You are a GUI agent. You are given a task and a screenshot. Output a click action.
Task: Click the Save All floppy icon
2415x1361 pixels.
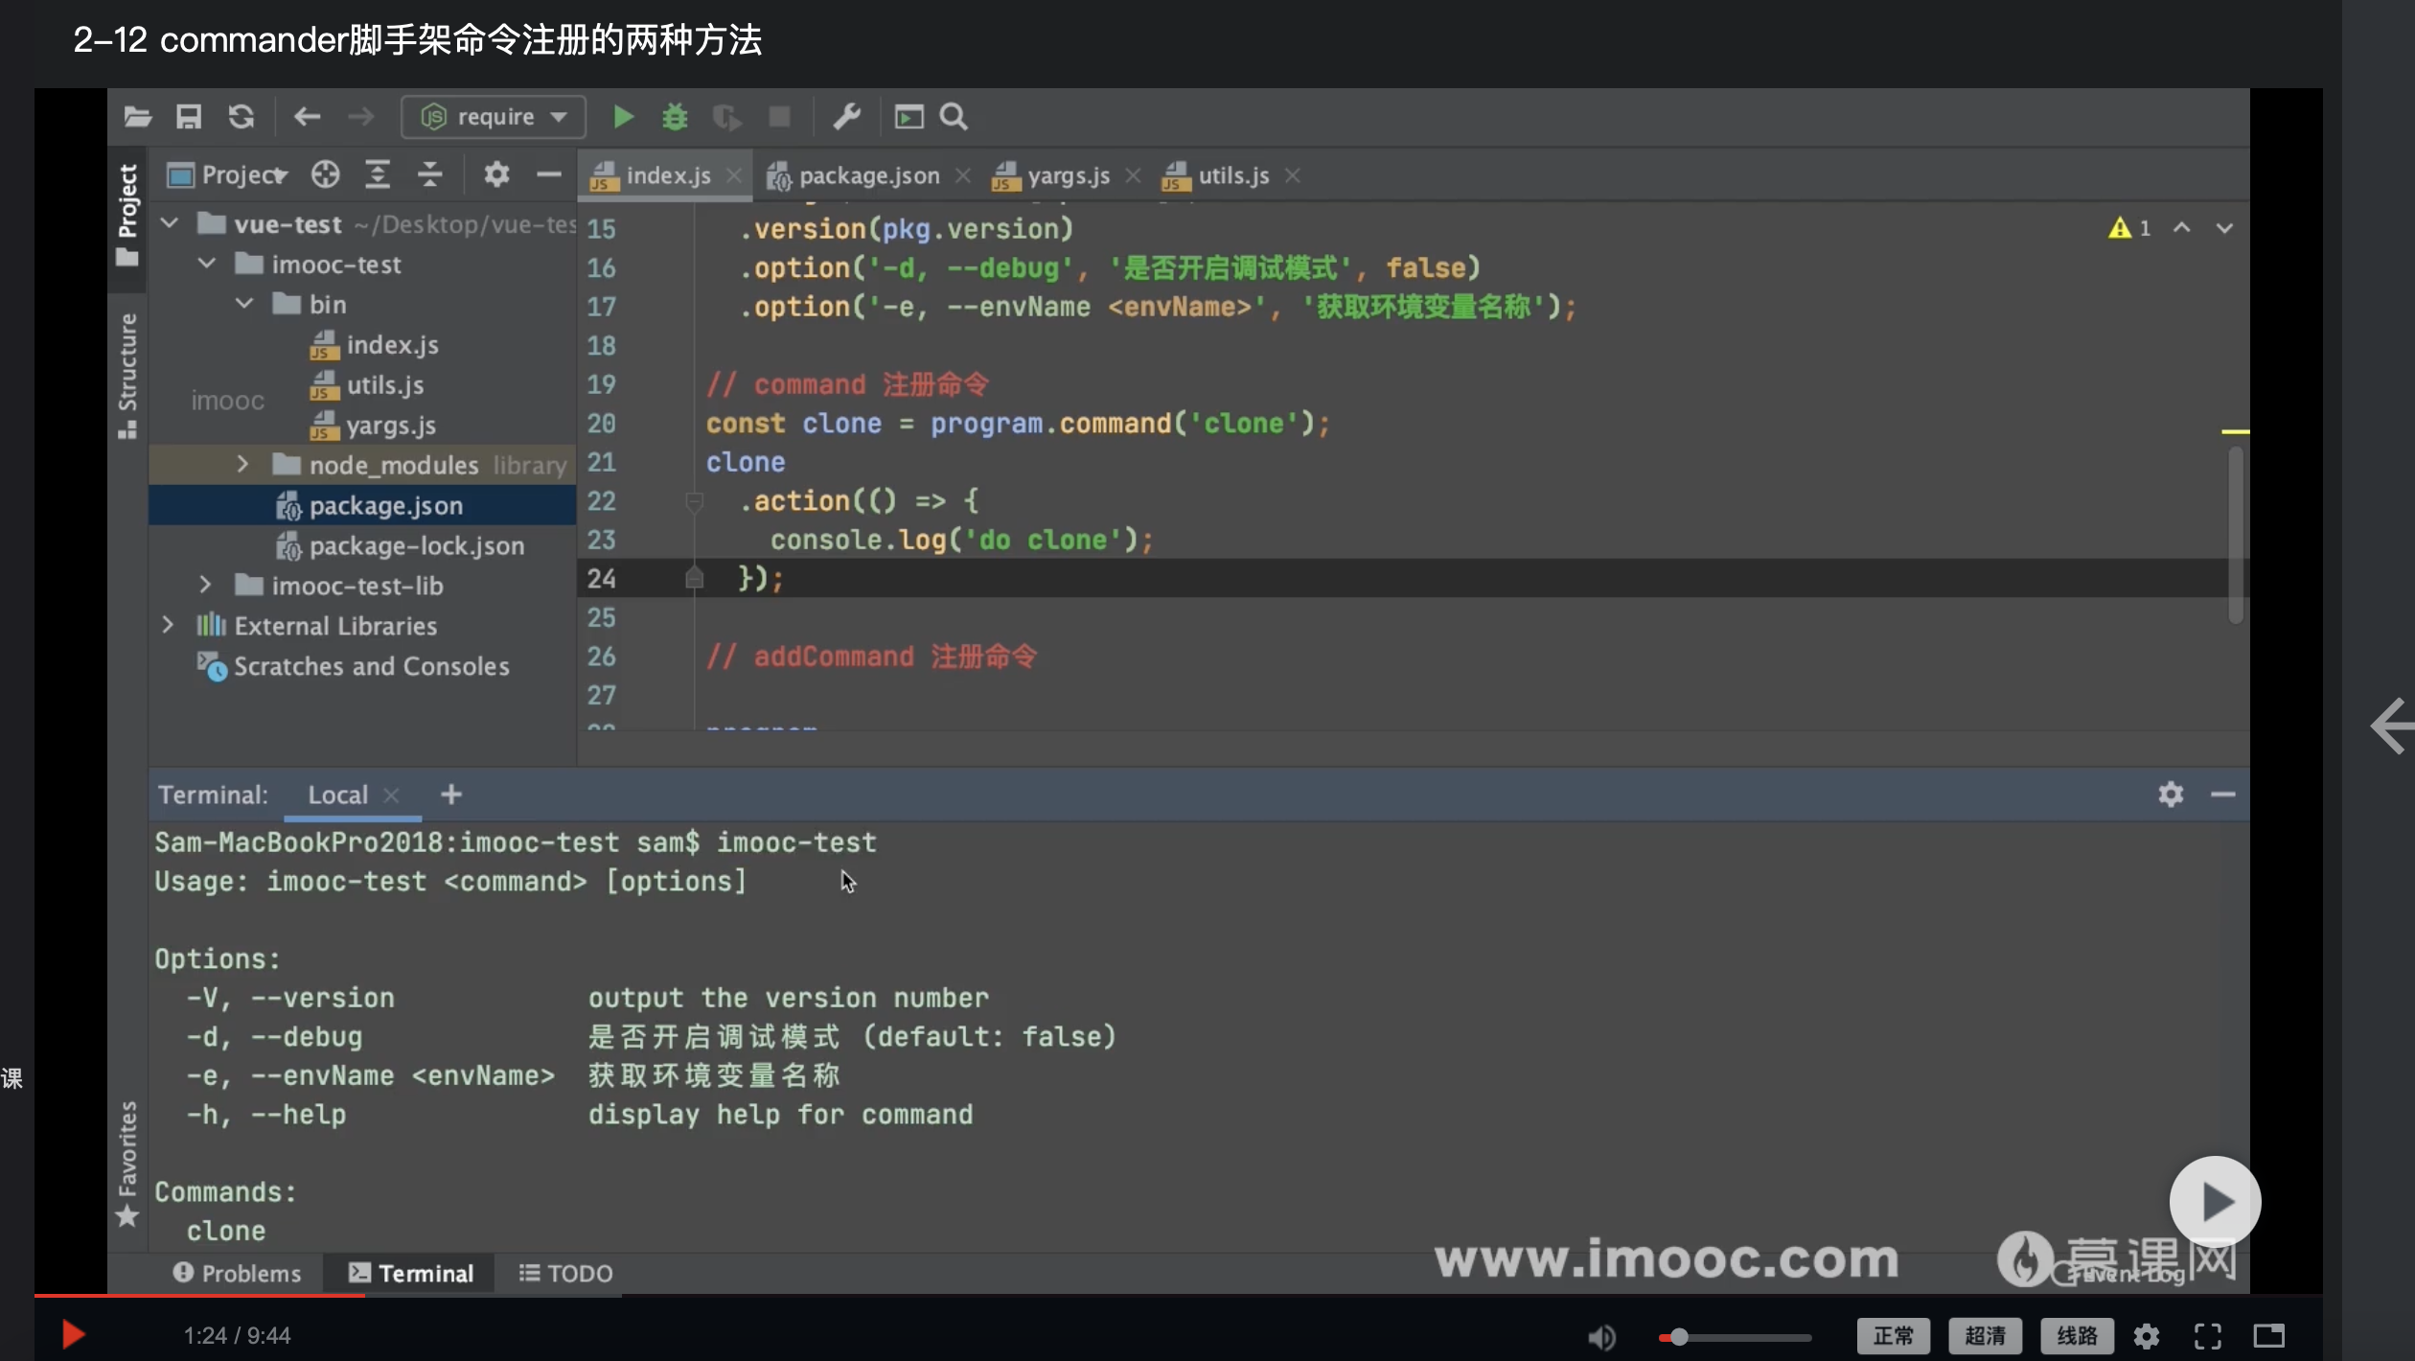coord(189,117)
